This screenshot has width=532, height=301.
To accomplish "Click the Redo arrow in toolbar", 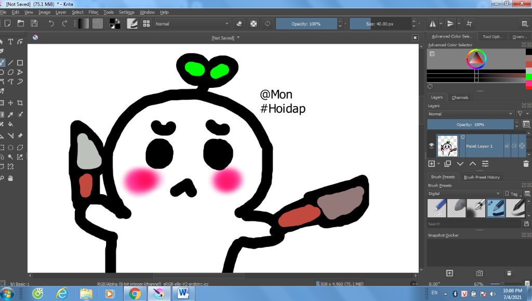I will (64, 23).
